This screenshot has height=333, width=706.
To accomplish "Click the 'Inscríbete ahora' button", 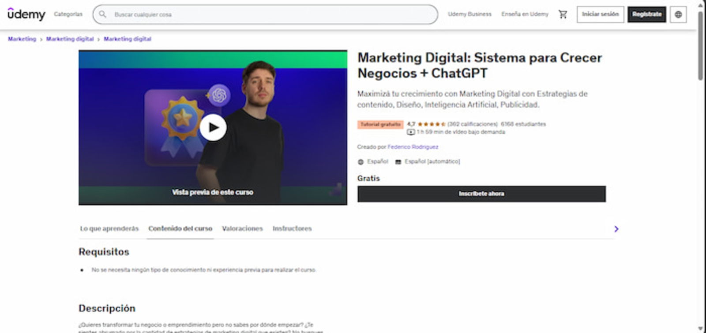I will [481, 194].
